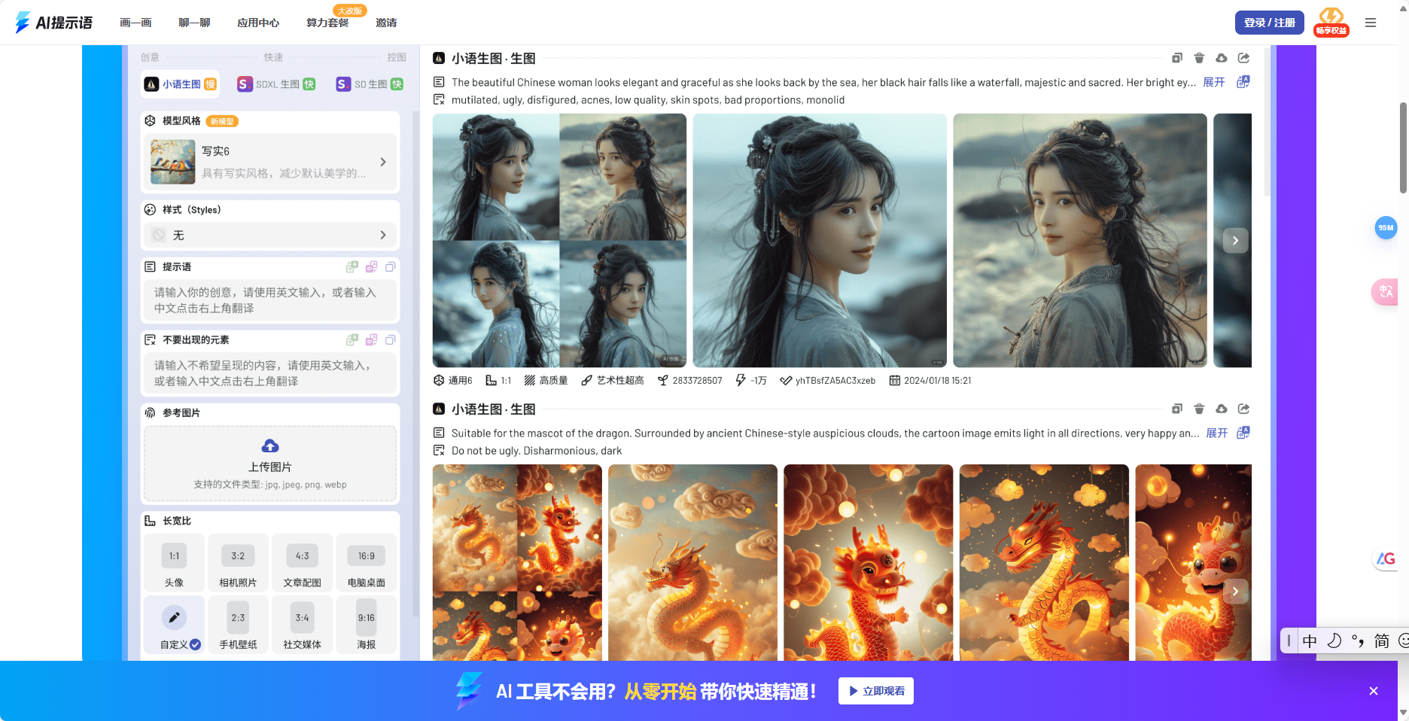Delete the seaside woman generation result
1409x721 pixels.
click(1199, 58)
